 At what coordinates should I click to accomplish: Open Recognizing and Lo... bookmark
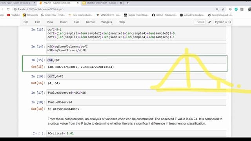pos(220,15)
